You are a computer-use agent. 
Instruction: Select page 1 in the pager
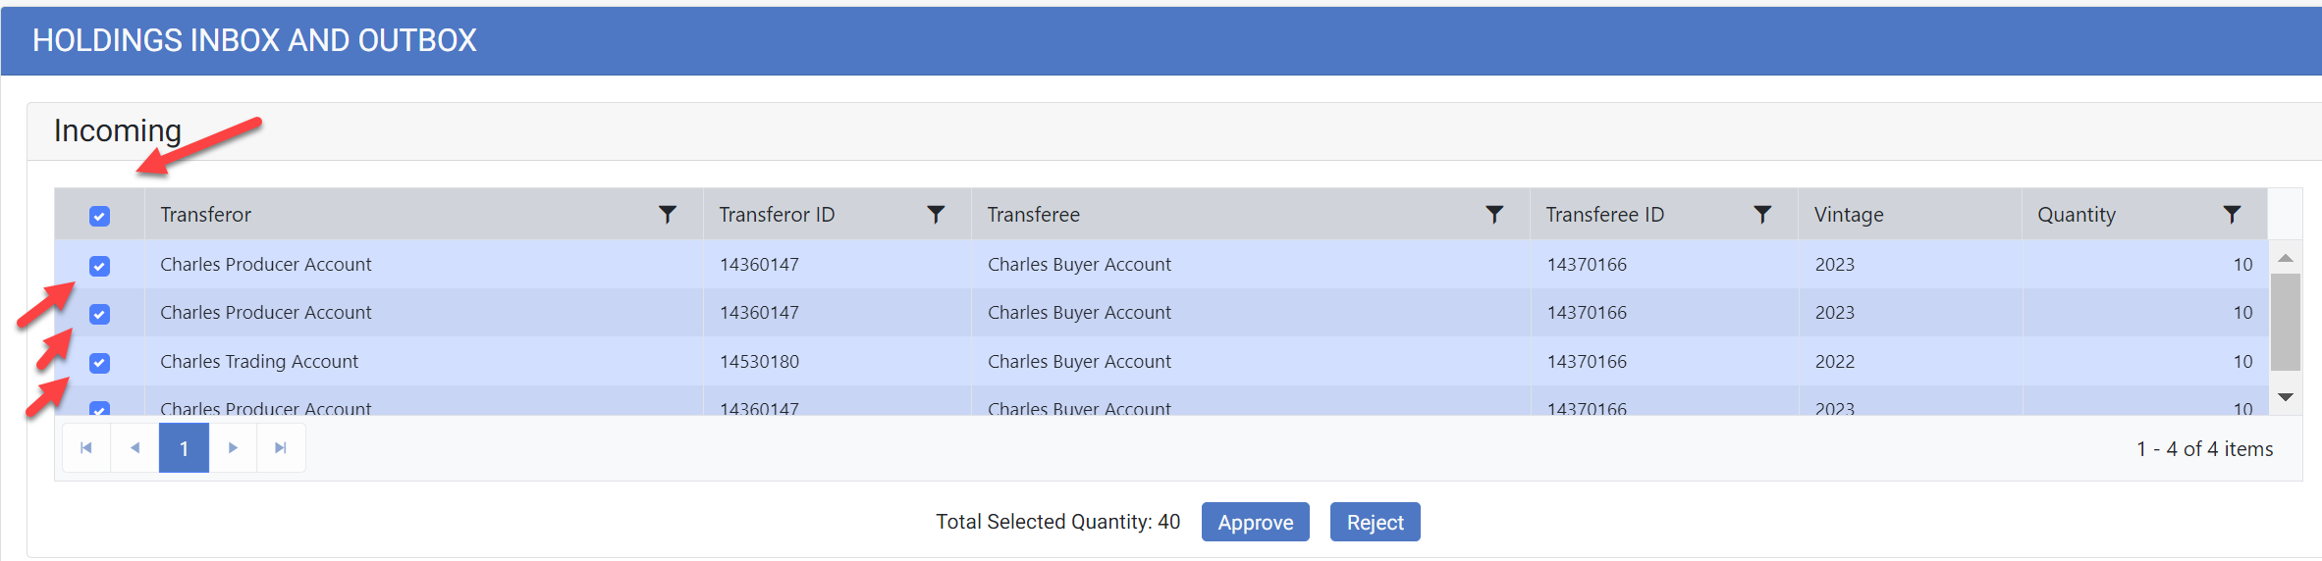[184, 448]
